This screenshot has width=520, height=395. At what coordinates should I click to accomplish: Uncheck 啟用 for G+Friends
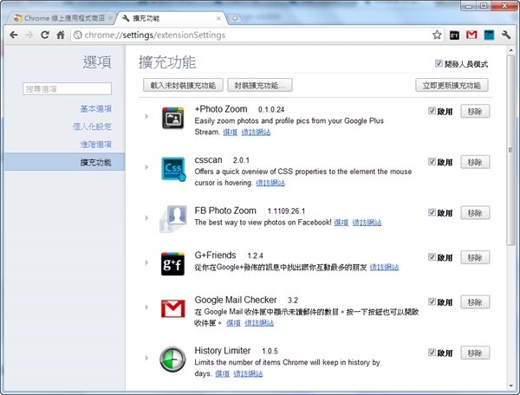pyautogui.click(x=432, y=256)
